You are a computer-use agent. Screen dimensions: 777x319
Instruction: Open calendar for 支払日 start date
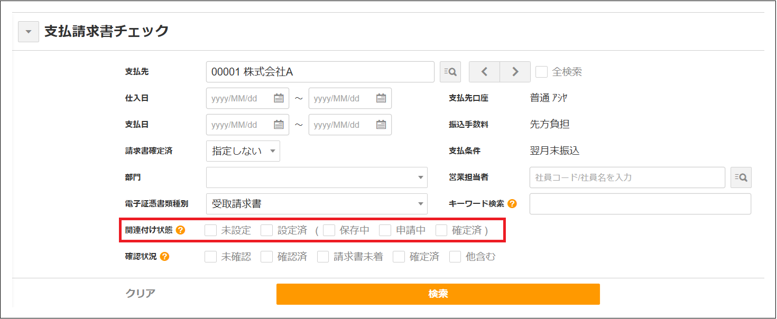point(279,125)
